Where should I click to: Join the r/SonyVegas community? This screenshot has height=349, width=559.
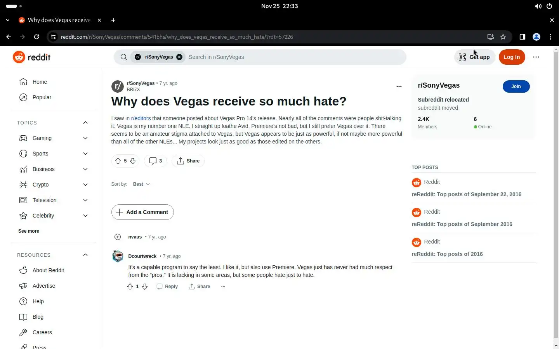click(x=516, y=86)
